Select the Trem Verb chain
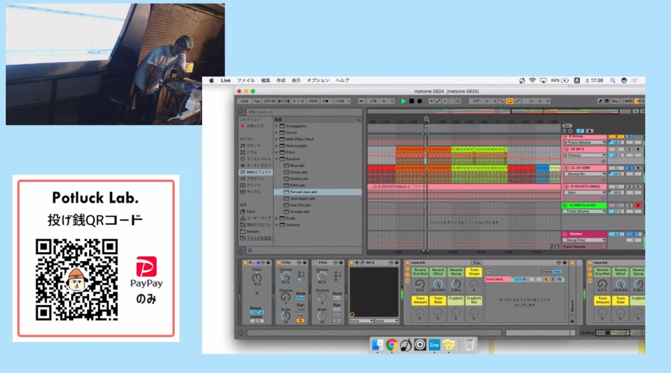Viewport: 671px width, 373px height. [x=498, y=279]
